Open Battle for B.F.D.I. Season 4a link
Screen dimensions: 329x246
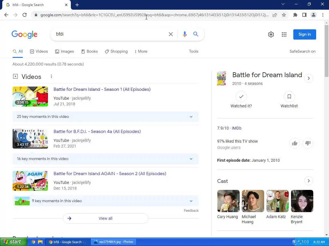[97, 131]
